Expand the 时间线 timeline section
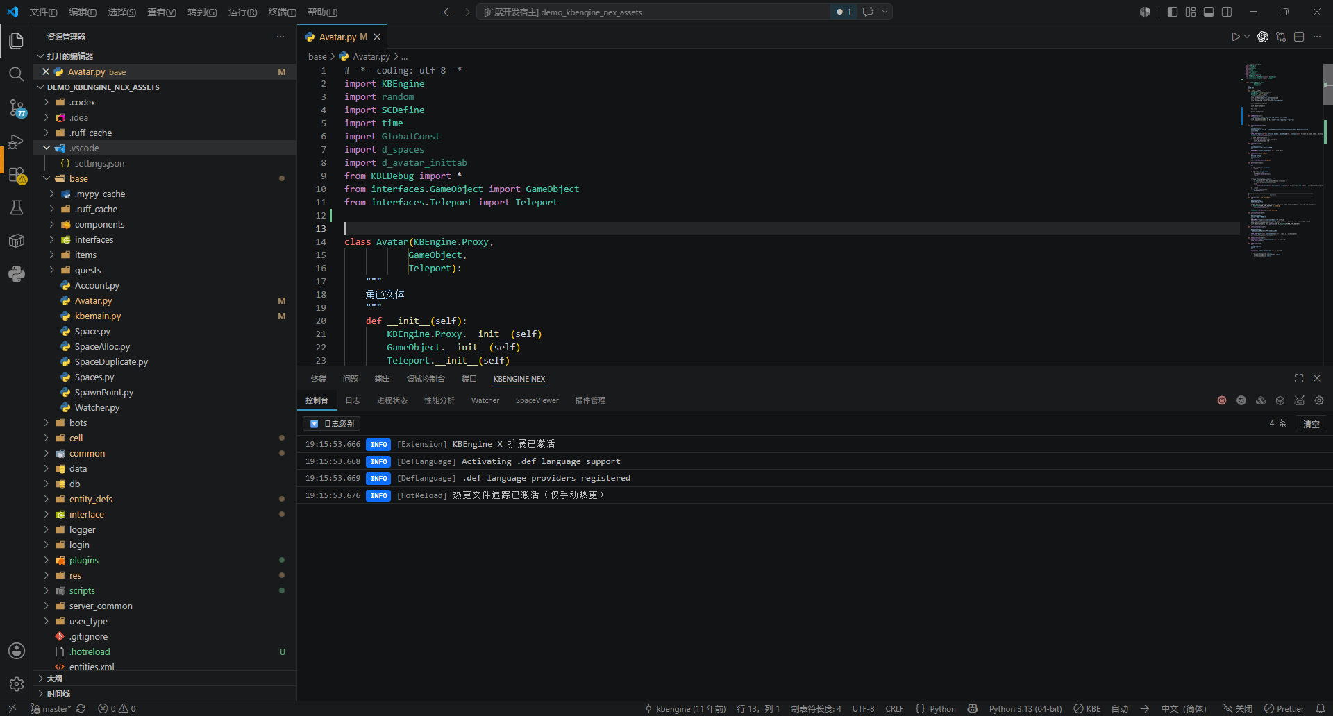The width and height of the screenshot is (1333, 716). 165,694
